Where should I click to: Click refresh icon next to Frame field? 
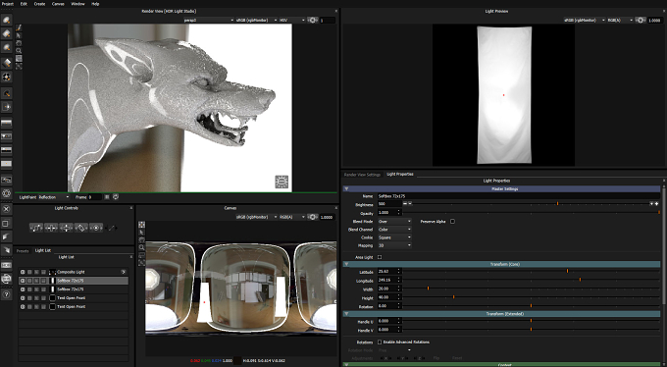(116, 197)
